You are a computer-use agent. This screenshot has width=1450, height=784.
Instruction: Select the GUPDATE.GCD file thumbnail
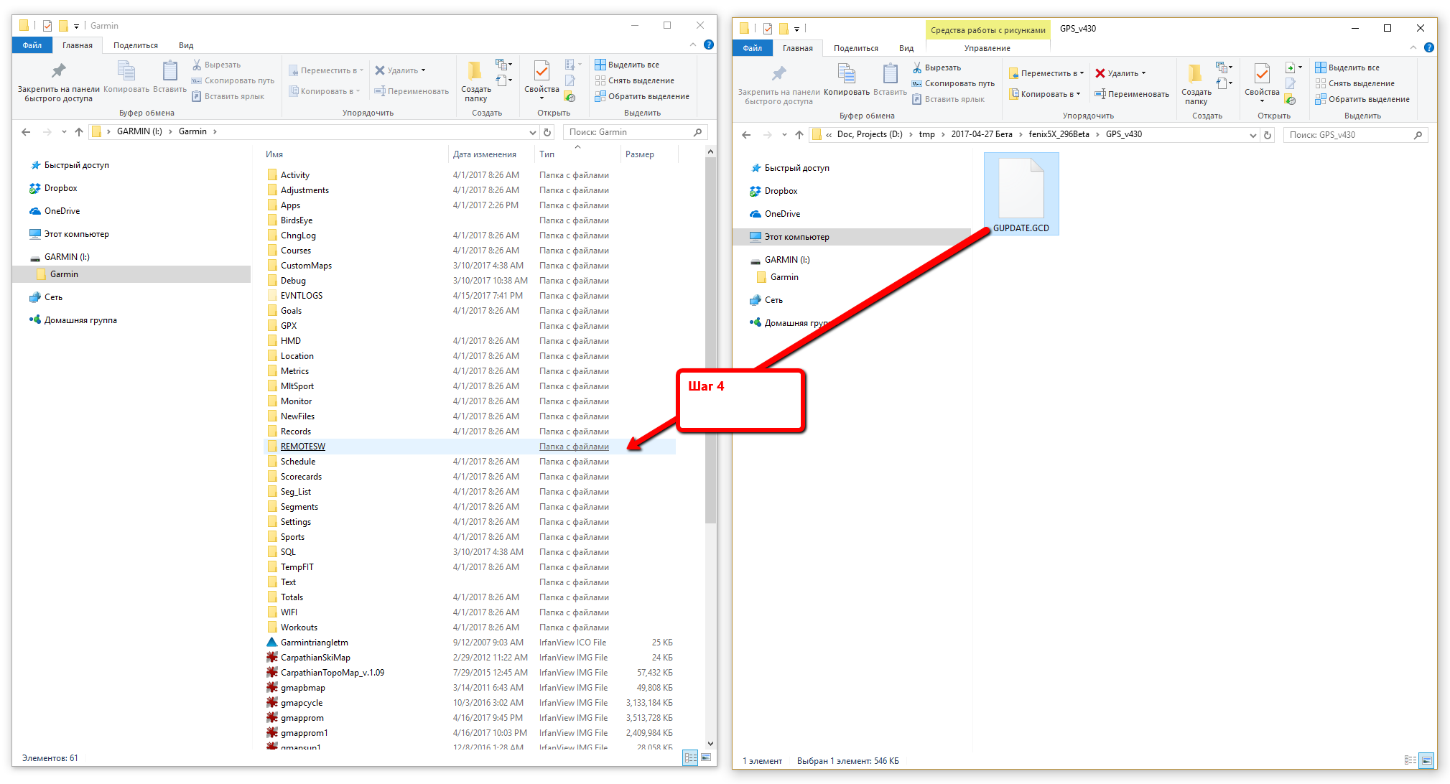tap(1021, 194)
